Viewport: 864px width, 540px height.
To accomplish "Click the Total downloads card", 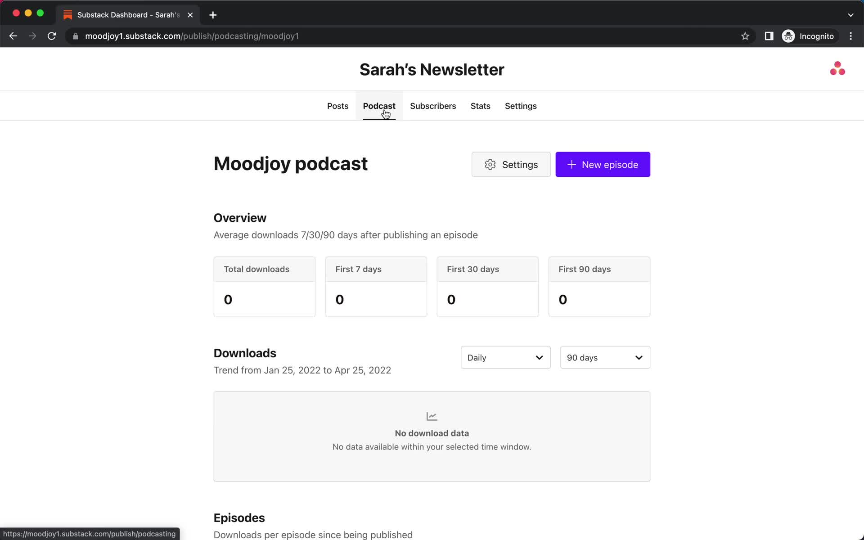I will pos(264,287).
